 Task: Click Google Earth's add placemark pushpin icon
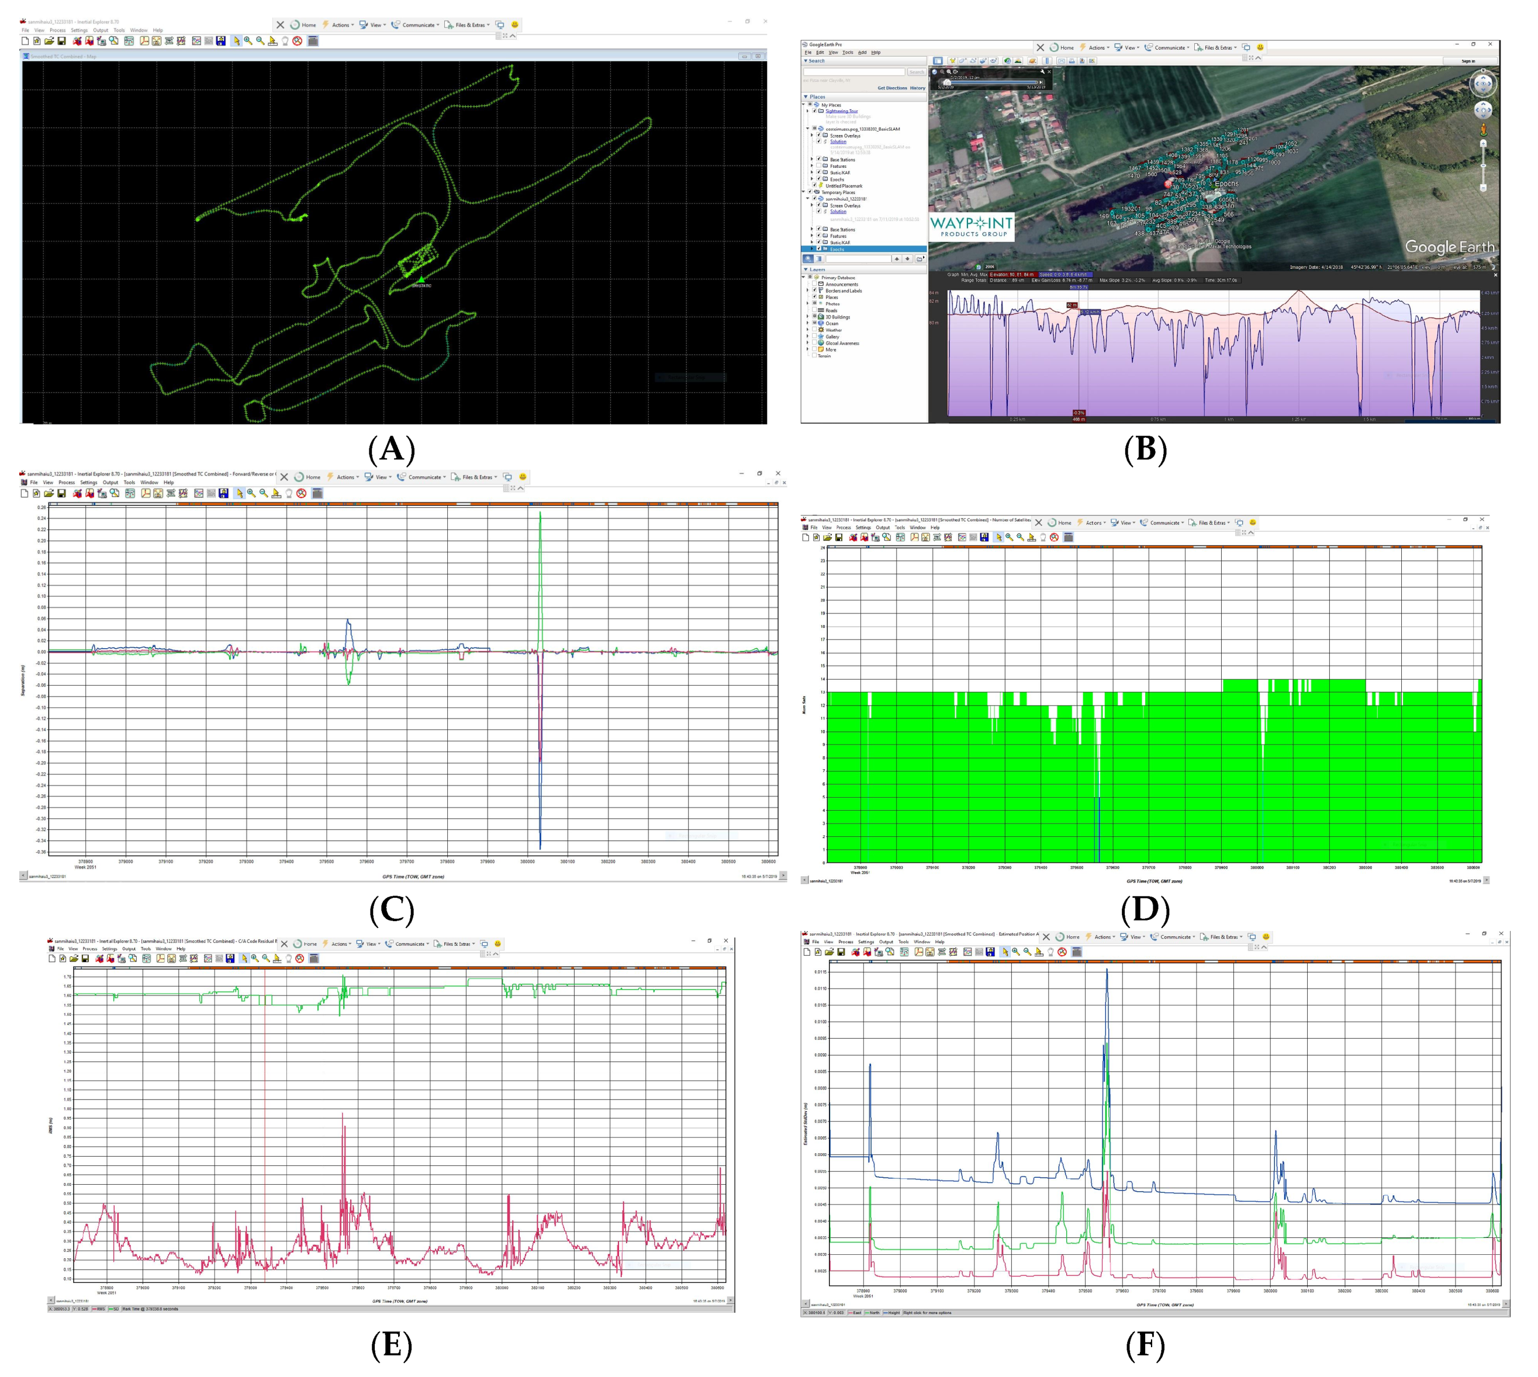click(x=953, y=61)
